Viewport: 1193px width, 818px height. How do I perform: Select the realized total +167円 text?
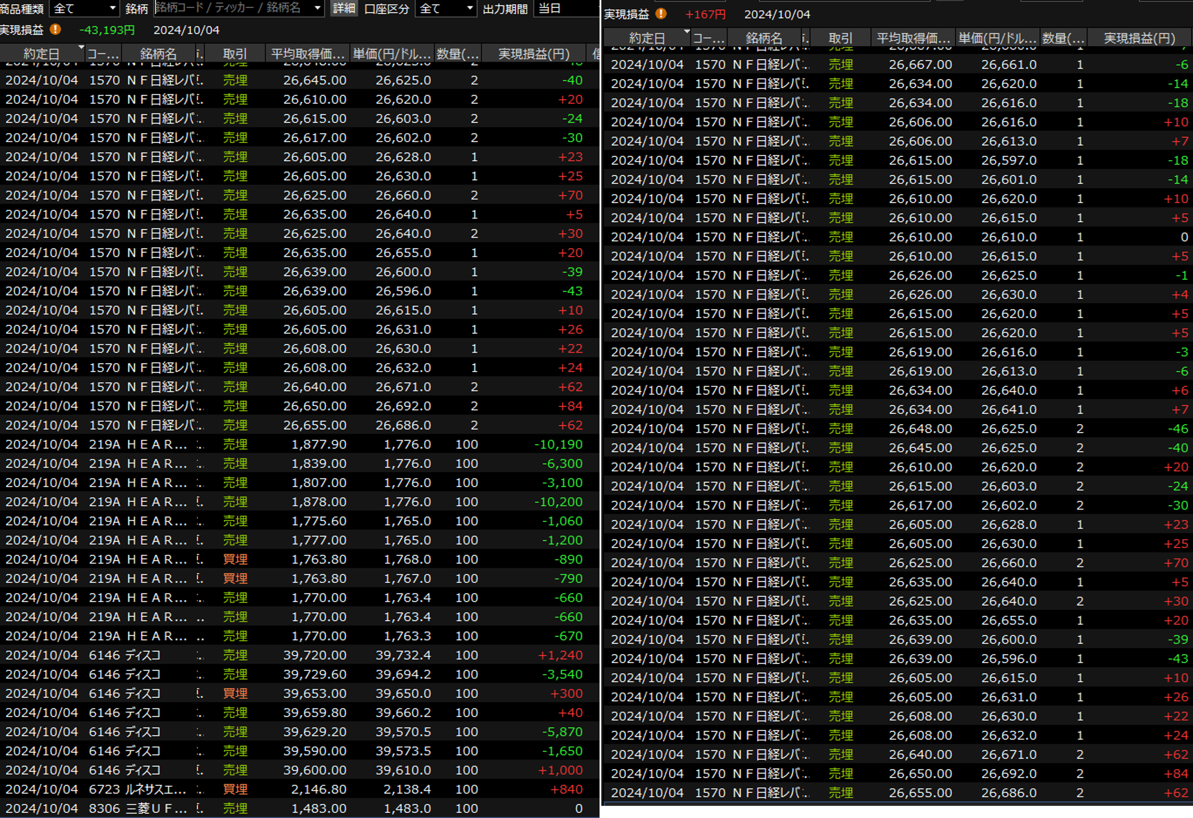706,14
